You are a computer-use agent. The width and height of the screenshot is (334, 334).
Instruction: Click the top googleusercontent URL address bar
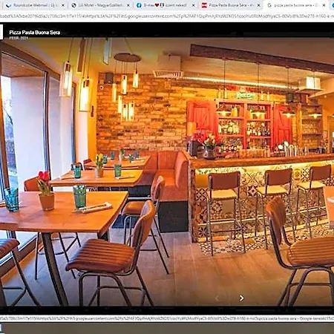pyautogui.click(x=167, y=16)
